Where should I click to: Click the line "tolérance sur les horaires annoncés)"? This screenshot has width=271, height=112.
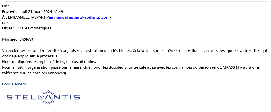34,73
